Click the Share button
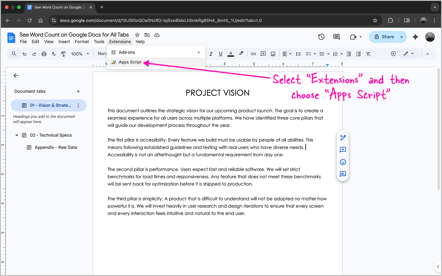Image resolution: width=442 pixels, height=276 pixels. pyautogui.click(x=386, y=37)
